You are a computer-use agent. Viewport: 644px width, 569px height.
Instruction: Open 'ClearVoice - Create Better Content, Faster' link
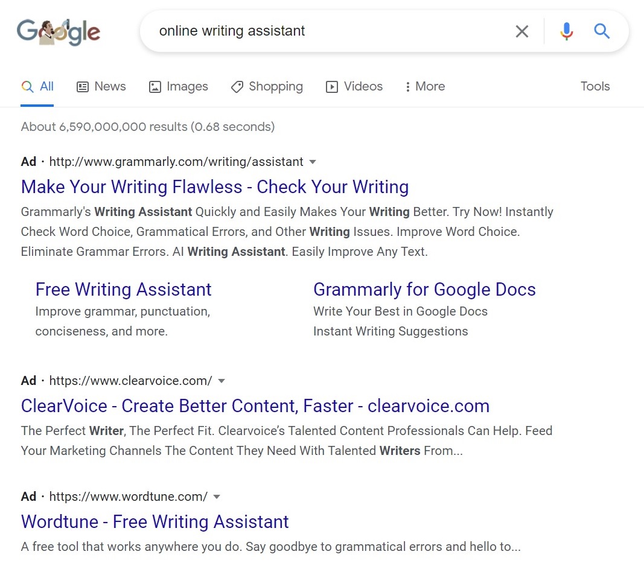[255, 406]
